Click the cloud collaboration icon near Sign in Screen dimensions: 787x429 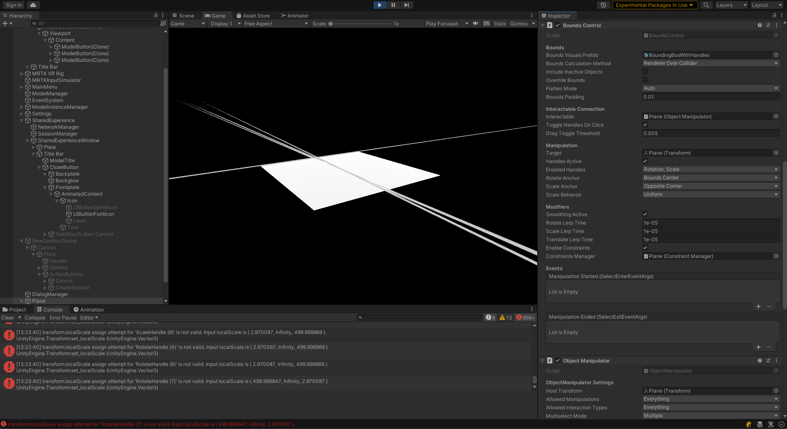click(x=33, y=5)
